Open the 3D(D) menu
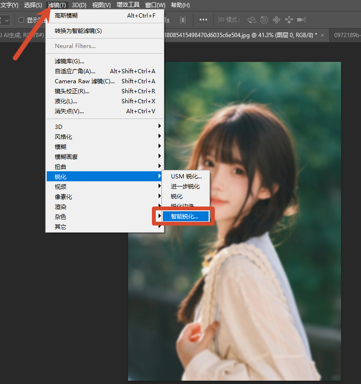The height and width of the screenshot is (384, 361). point(79,5)
